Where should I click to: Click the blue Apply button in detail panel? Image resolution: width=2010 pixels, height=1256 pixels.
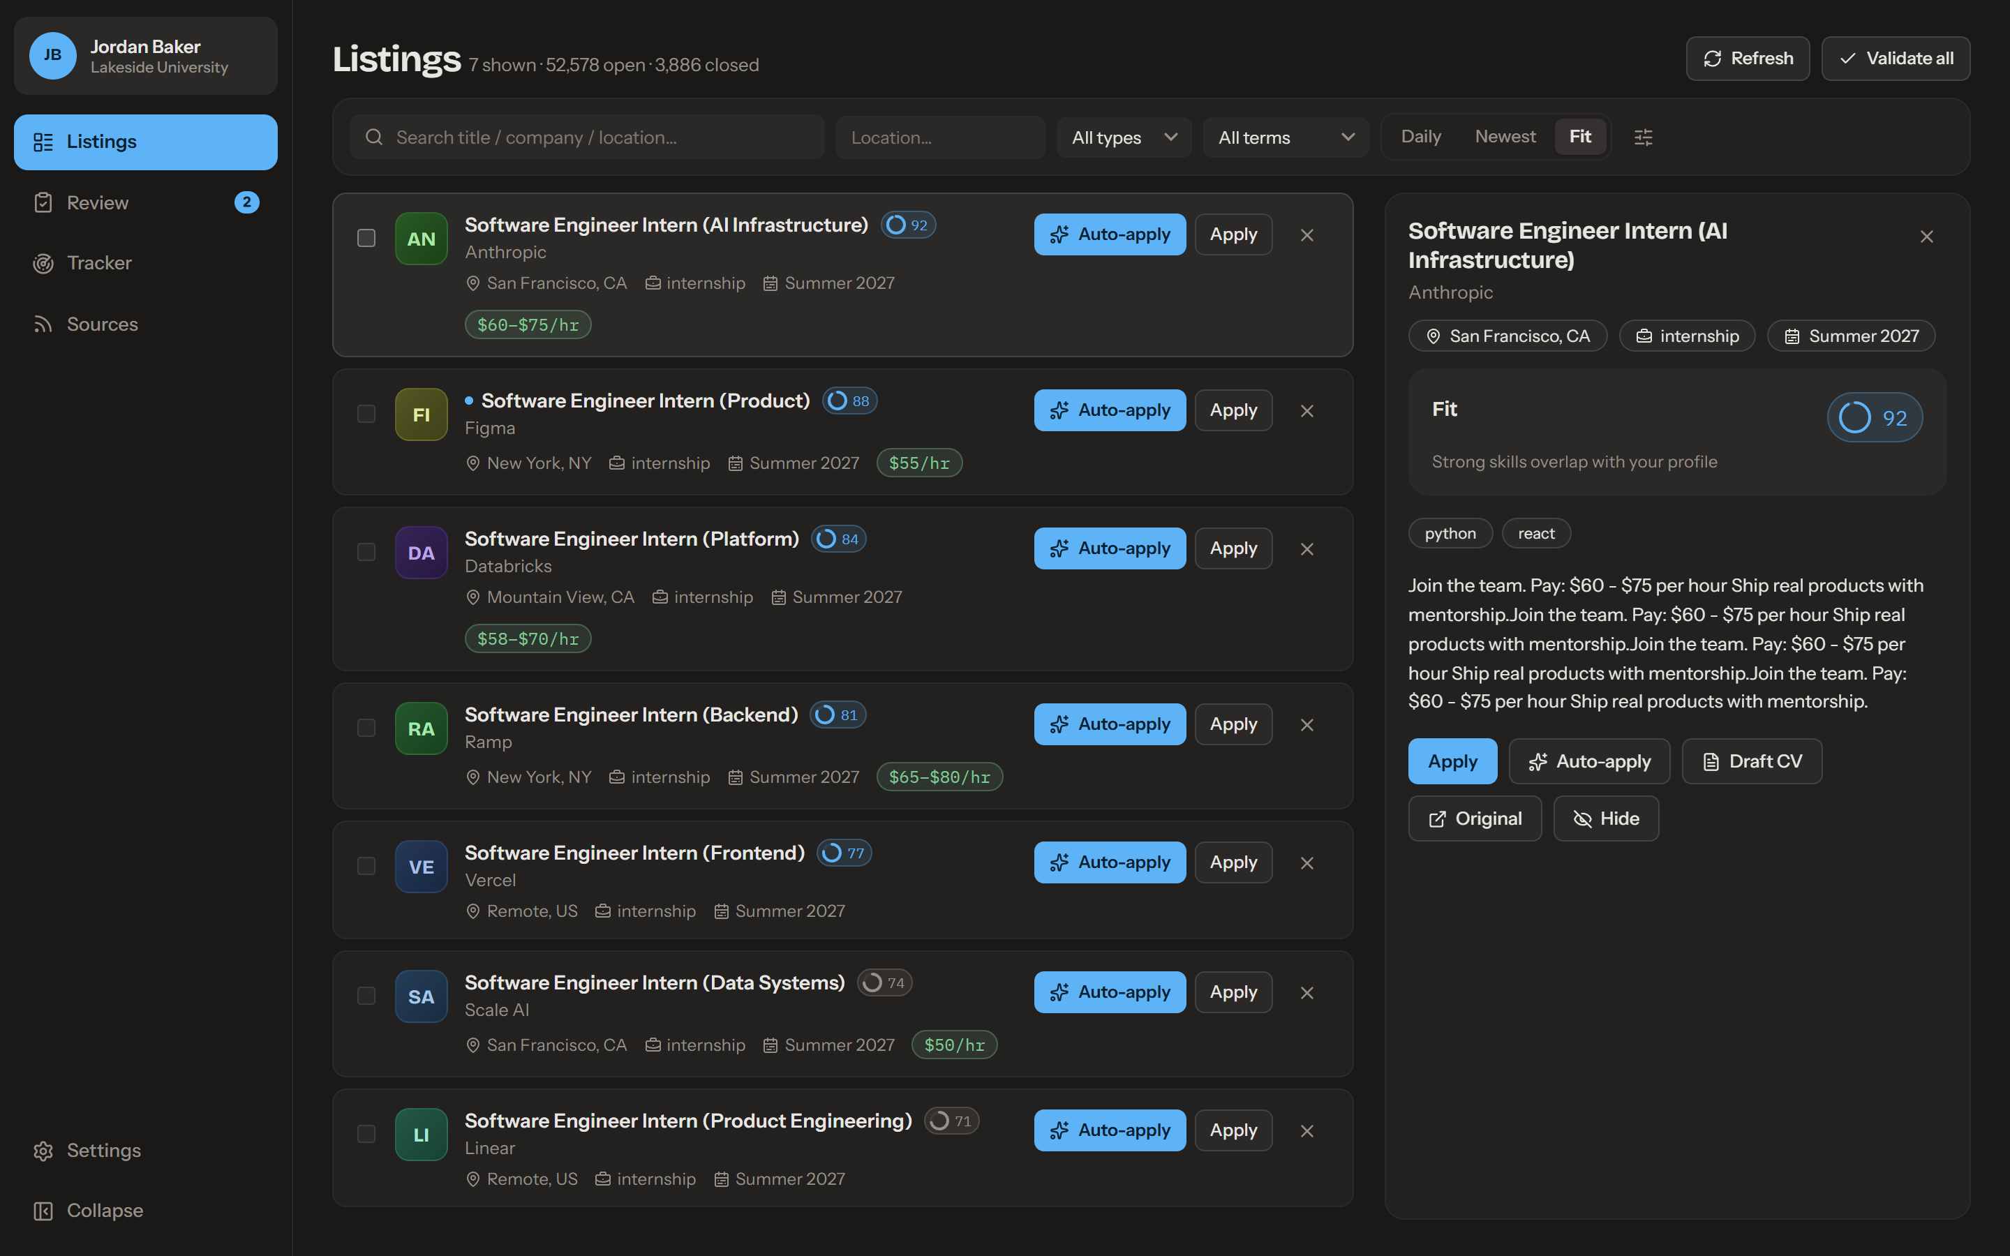tap(1452, 762)
